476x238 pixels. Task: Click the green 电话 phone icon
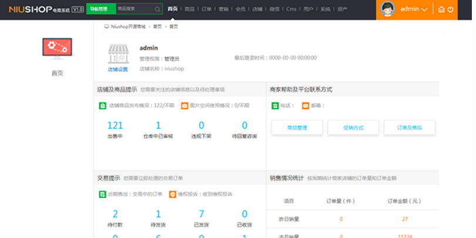coord(275,106)
